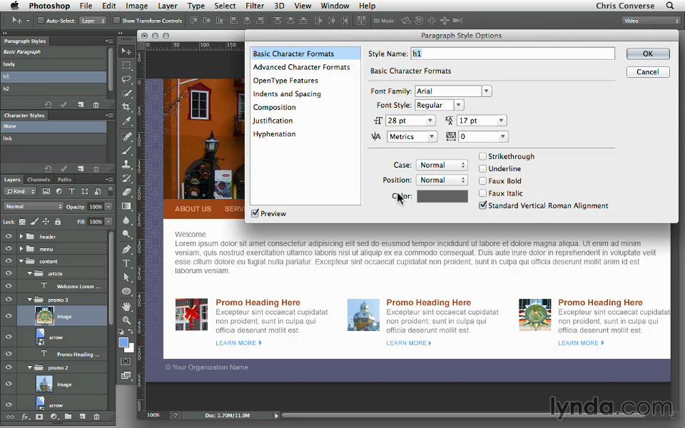The height and width of the screenshot is (428, 685).
Task: Collapse the promo 3 layer group
Action: tap(30, 300)
